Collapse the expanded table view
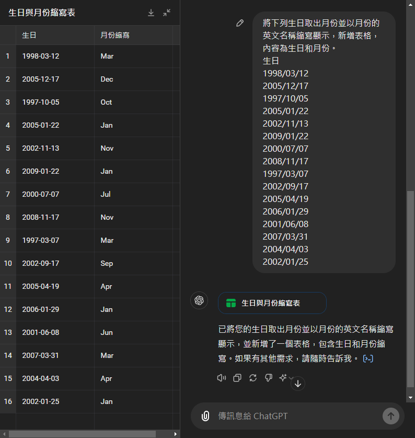Viewport: 415px width, 438px height. pyautogui.click(x=167, y=13)
